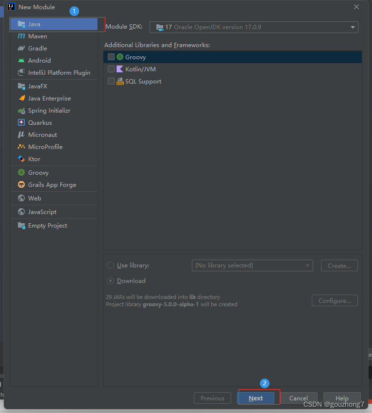Screen dimensions: 372x413
Task: Click the Java Enterprise flame icon
Action: [21, 98]
